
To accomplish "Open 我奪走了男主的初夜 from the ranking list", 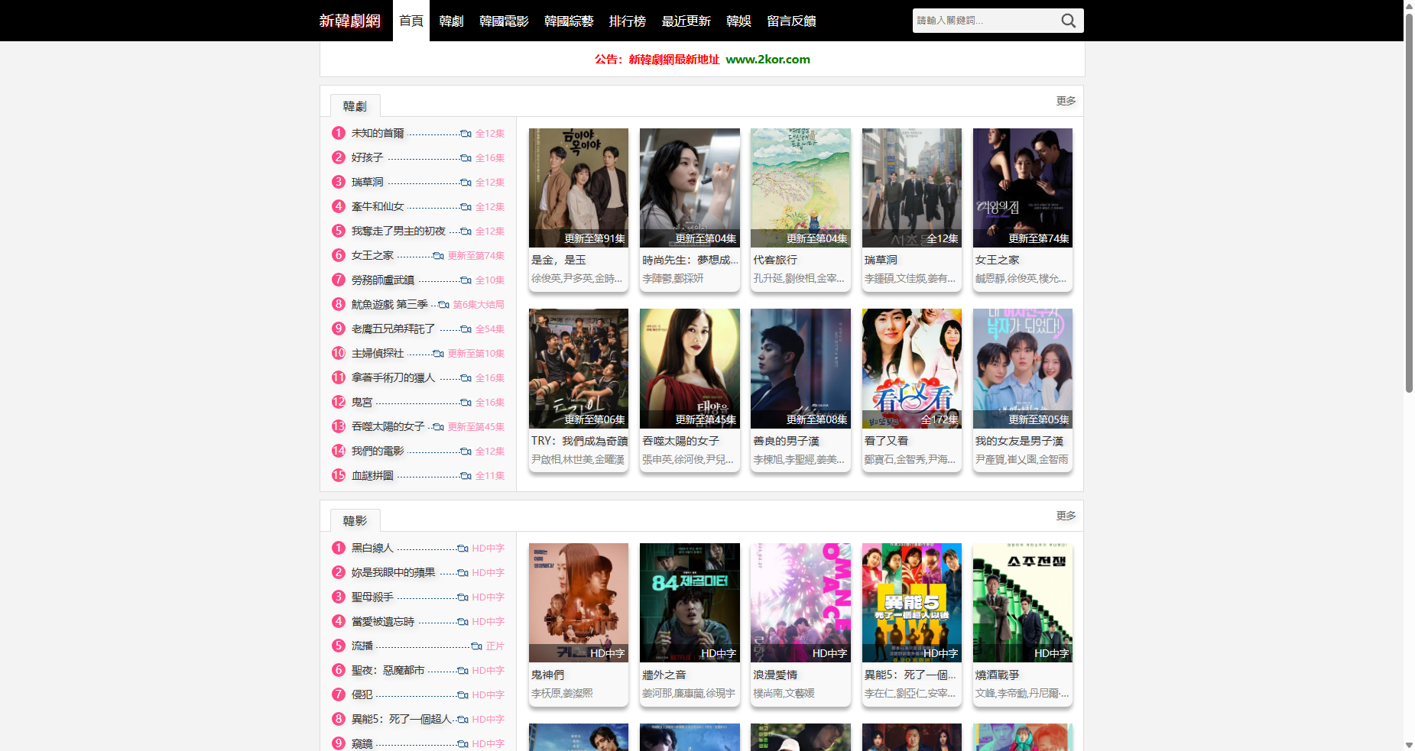I will (398, 231).
